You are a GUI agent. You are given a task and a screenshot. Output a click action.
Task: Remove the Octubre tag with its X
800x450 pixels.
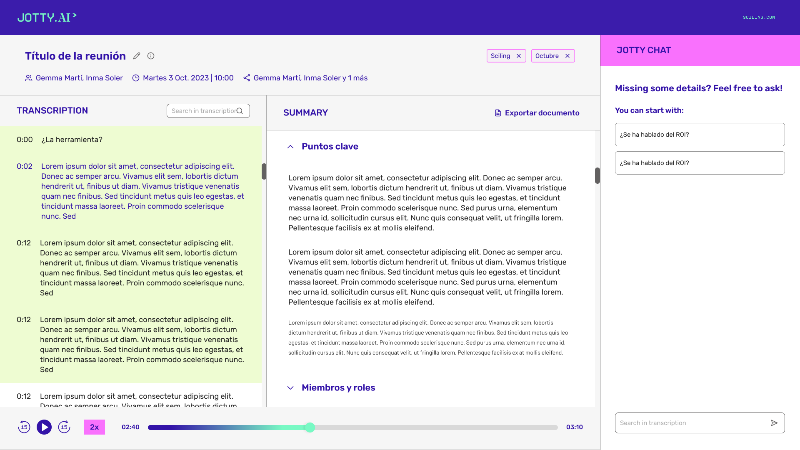[567, 56]
